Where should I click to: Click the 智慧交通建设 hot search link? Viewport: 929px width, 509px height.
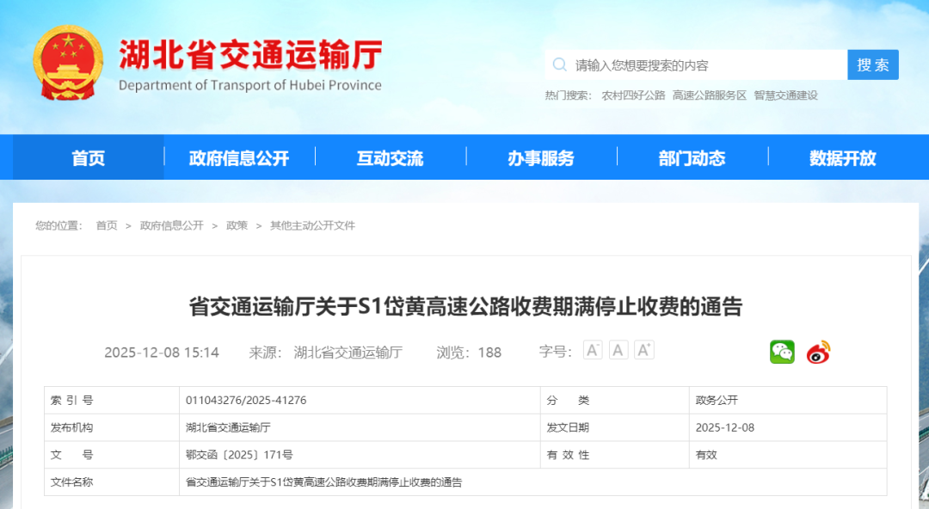point(785,95)
